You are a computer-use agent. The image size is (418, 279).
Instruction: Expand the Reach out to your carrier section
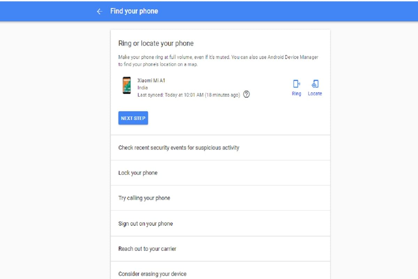147,248
